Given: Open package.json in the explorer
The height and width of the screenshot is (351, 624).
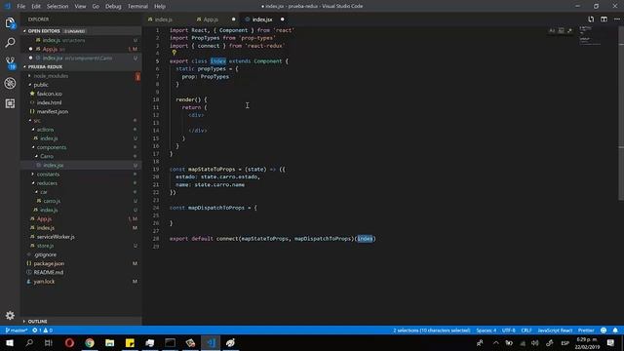Looking at the screenshot, I should [49, 263].
